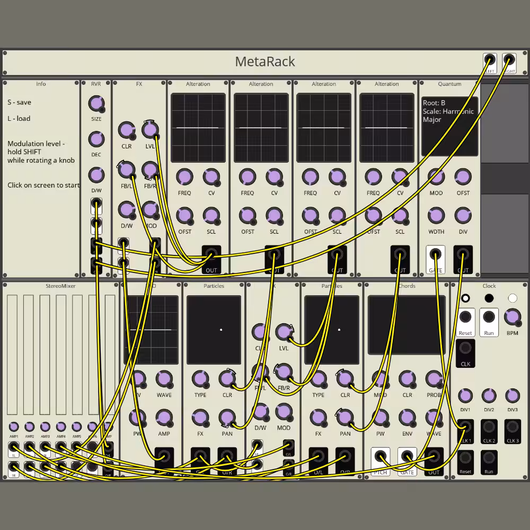Click the DIV2 knob in Clock
The image size is (530, 530).
(x=489, y=395)
